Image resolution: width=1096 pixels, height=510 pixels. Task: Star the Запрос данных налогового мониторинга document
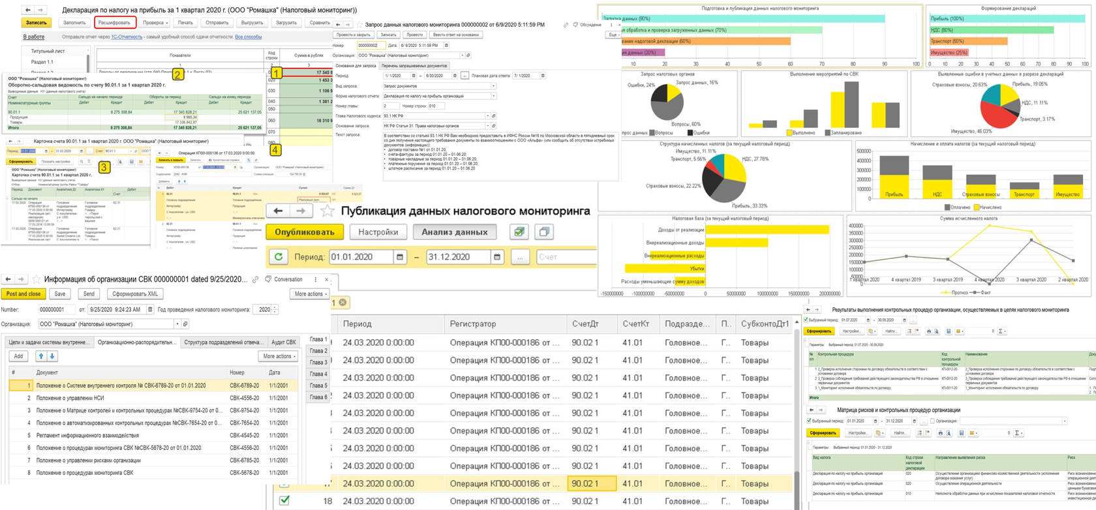click(359, 25)
